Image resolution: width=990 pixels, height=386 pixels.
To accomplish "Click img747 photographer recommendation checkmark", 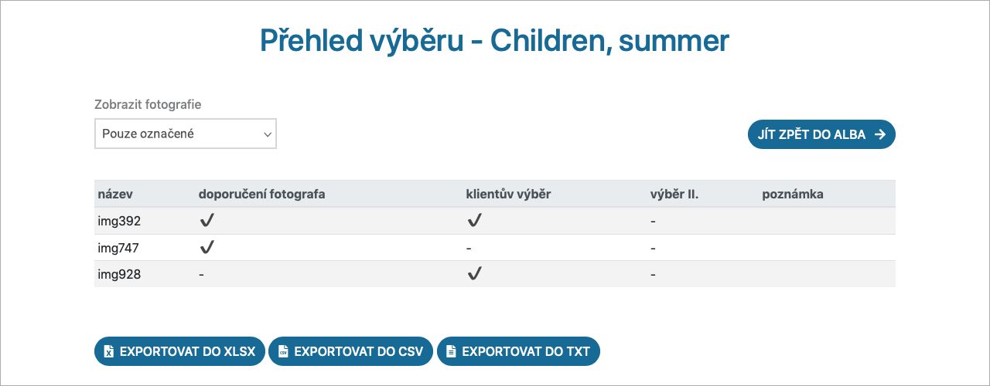I will 207,248.
